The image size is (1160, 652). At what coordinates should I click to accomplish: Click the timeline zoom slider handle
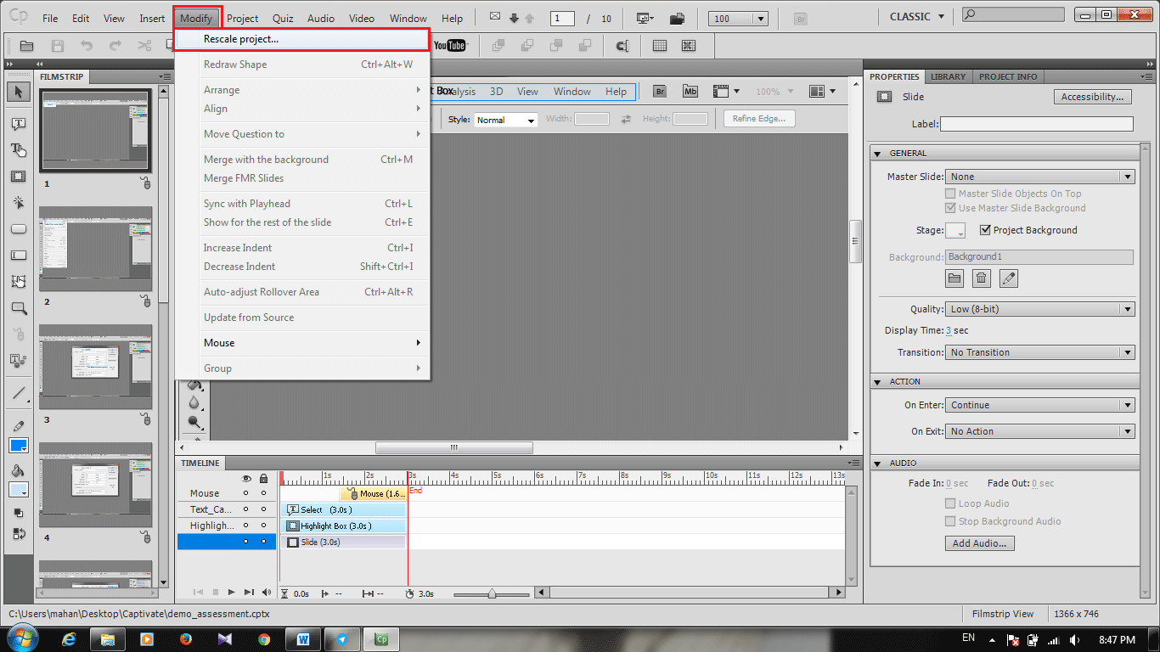tap(492, 593)
